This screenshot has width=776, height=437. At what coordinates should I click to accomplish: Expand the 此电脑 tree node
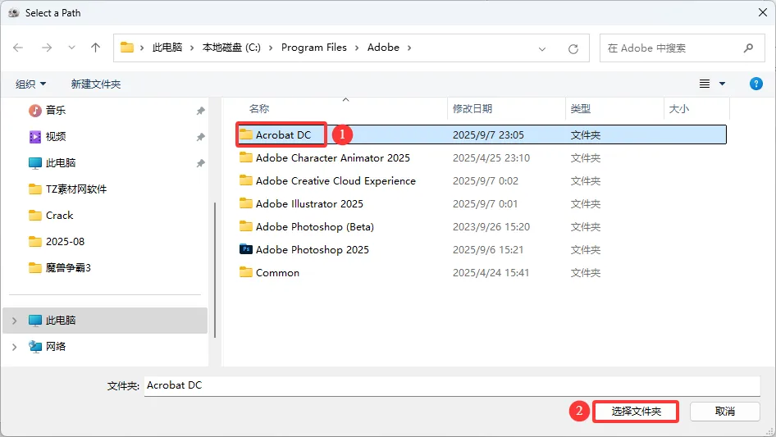(14, 321)
